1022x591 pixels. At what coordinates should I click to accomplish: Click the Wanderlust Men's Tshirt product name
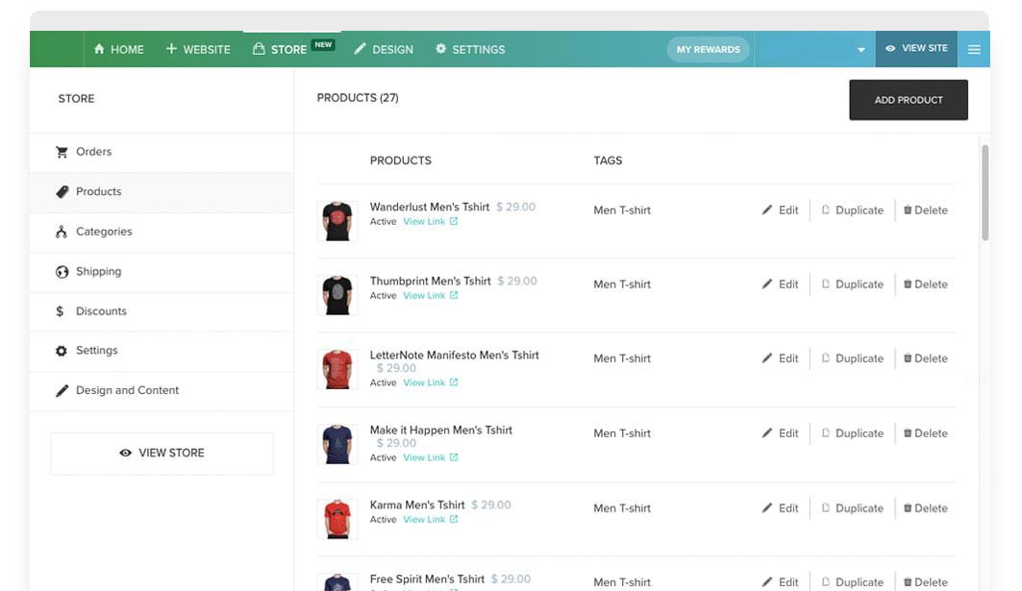click(430, 207)
